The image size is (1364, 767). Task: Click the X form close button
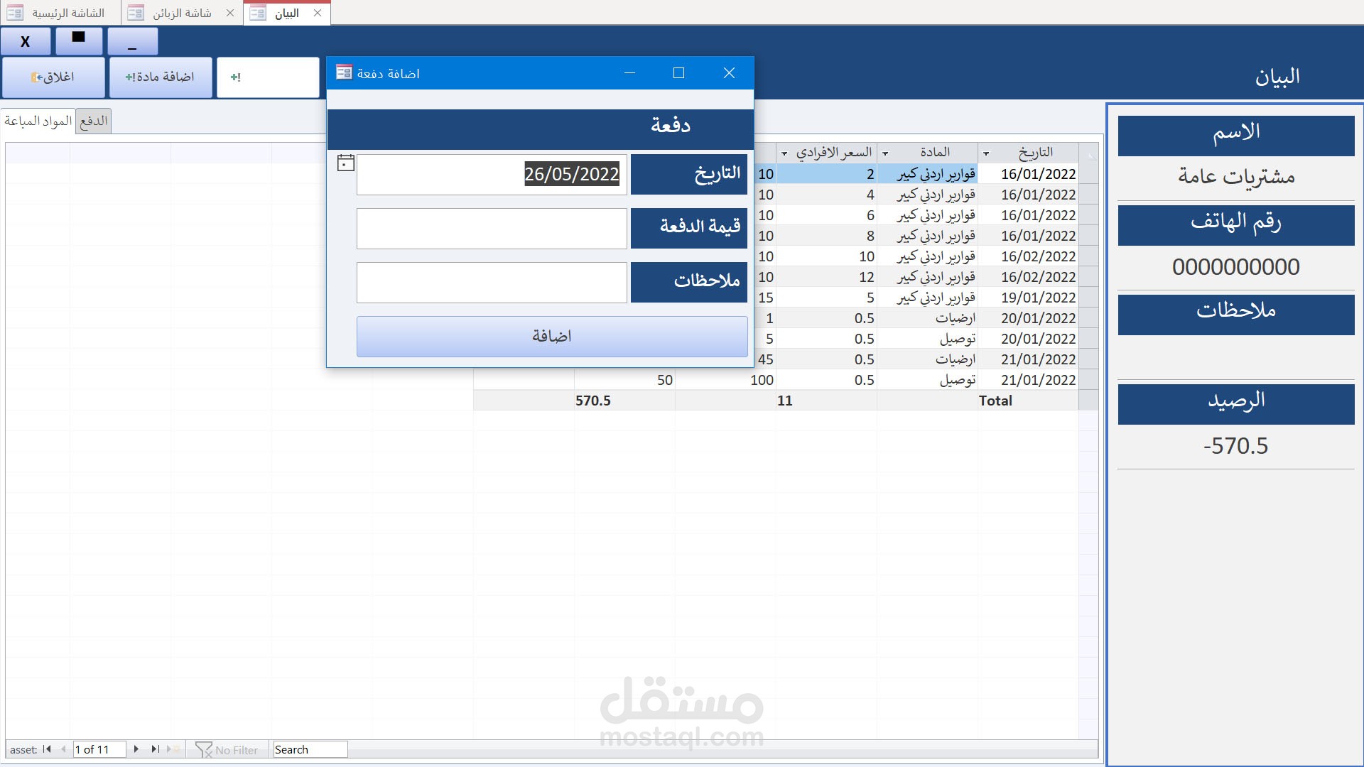tap(26, 42)
